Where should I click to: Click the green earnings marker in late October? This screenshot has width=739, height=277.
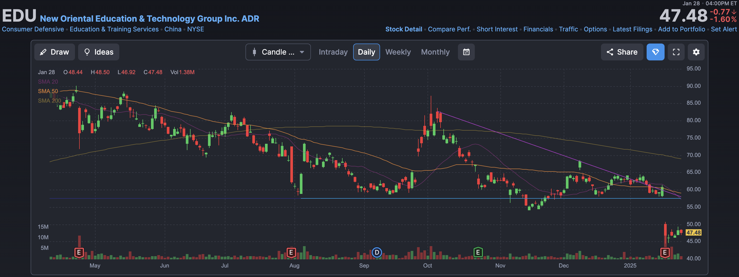478,253
